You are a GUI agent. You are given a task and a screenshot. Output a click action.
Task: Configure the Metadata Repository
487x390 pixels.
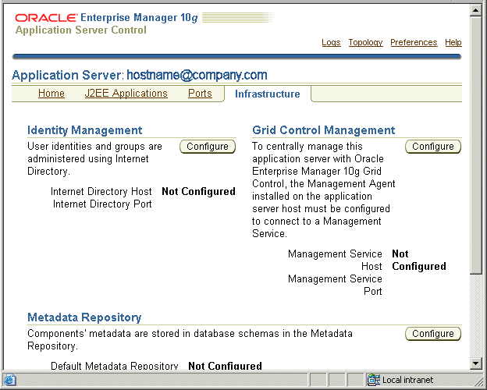[433, 334]
